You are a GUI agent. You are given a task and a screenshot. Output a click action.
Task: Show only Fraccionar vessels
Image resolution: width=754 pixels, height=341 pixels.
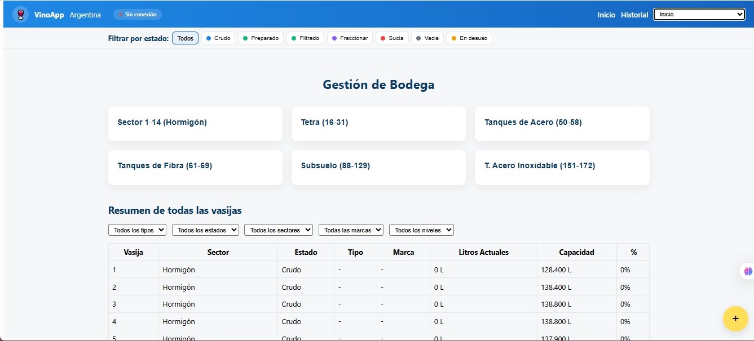[350, 38]
